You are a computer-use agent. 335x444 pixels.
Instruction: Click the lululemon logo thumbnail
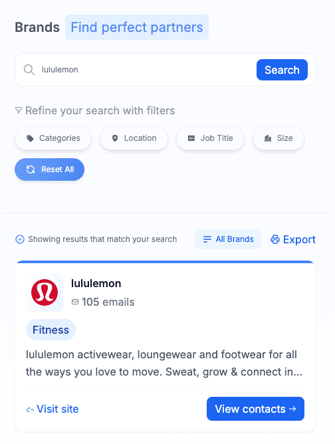(45, 292)
